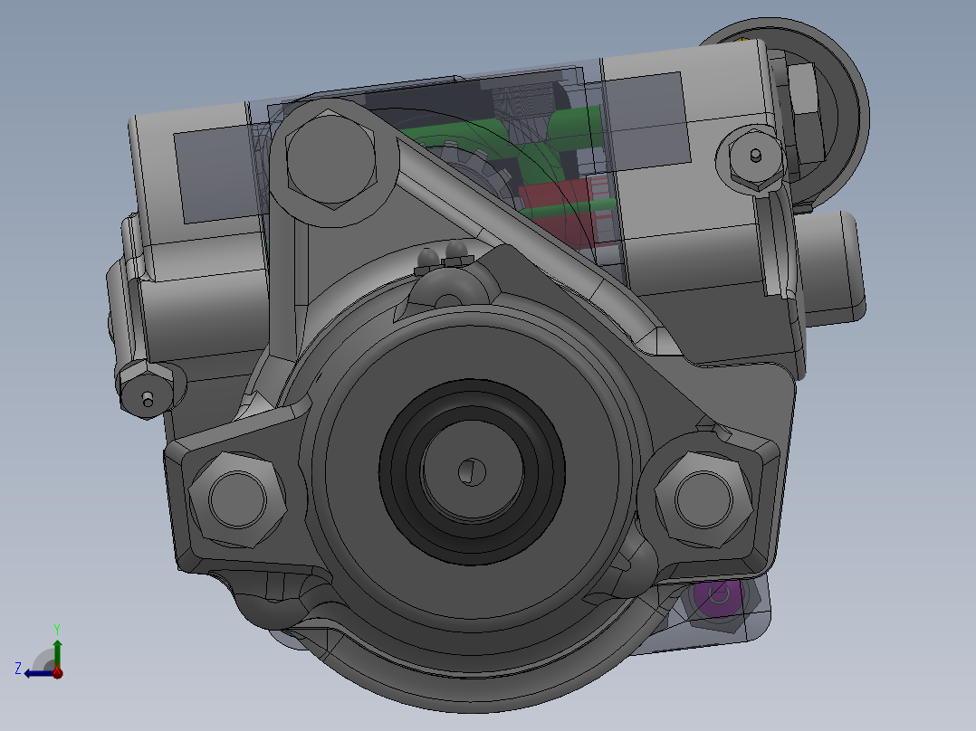The height and width of the screenshot is (731, 976).
Task: Select the center shaft end with keyway
Action: [472, 470]
